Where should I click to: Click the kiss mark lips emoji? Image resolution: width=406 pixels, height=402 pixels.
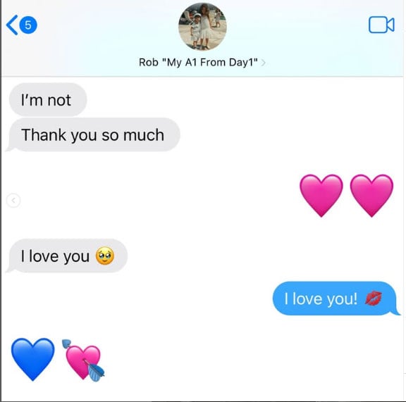[x=373, y=299]
